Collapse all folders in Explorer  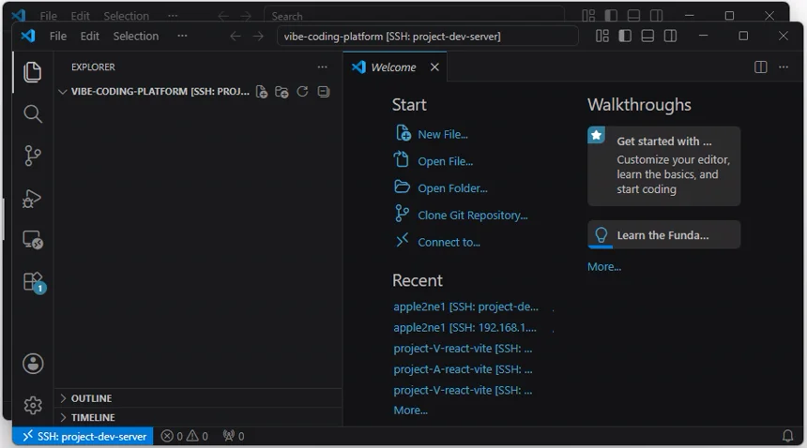(323, 92)
